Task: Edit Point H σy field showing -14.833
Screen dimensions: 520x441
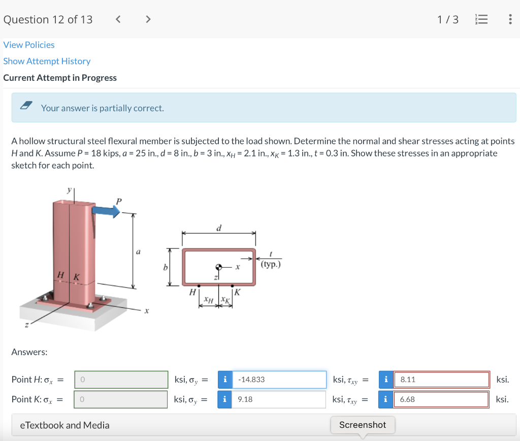Action: 279,380
